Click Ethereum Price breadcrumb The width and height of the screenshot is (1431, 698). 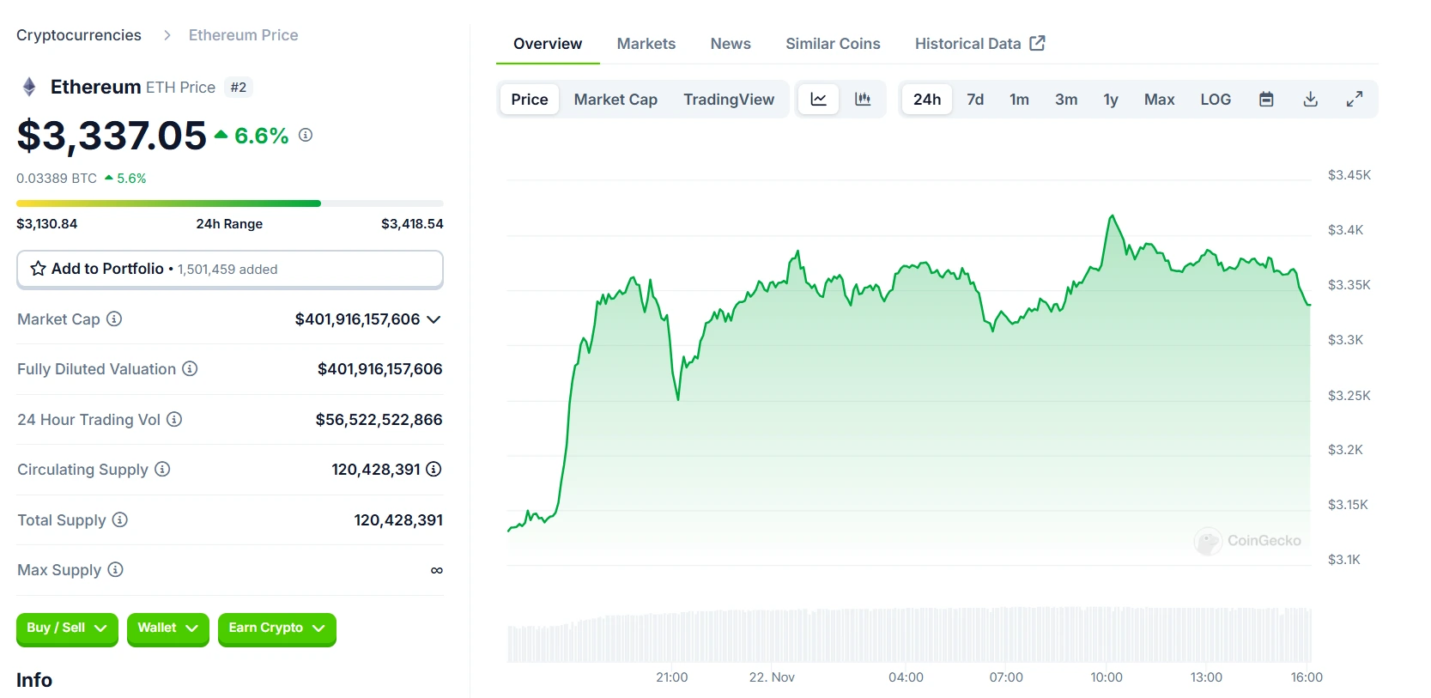point(244,35)
